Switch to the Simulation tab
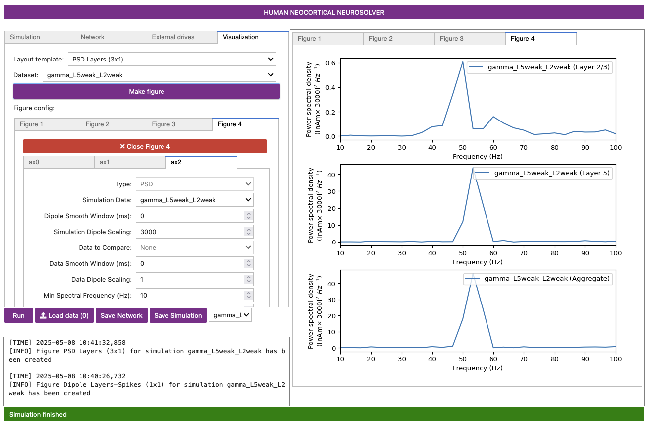 pos(40,37)
